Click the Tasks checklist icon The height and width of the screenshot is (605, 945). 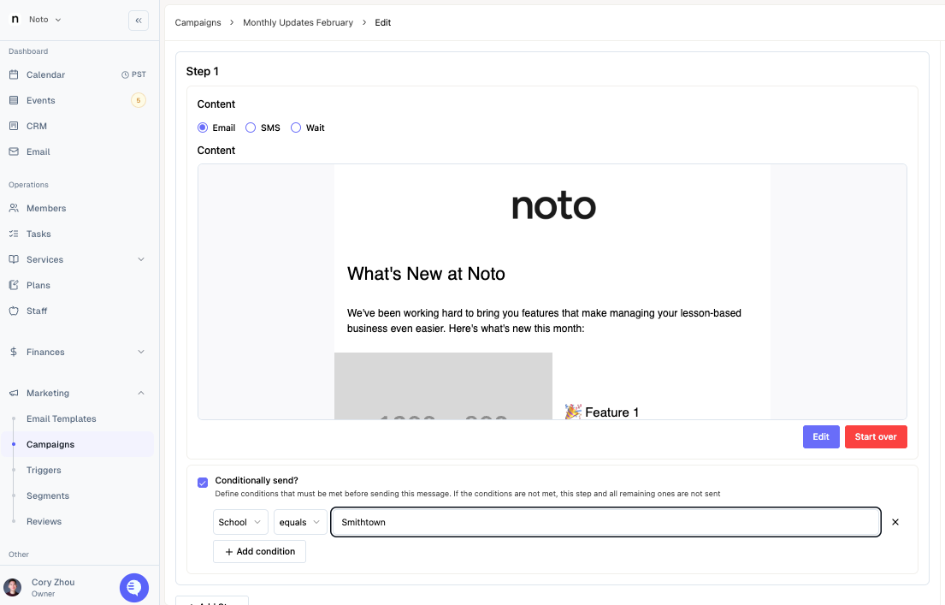(x=14, y=234)
